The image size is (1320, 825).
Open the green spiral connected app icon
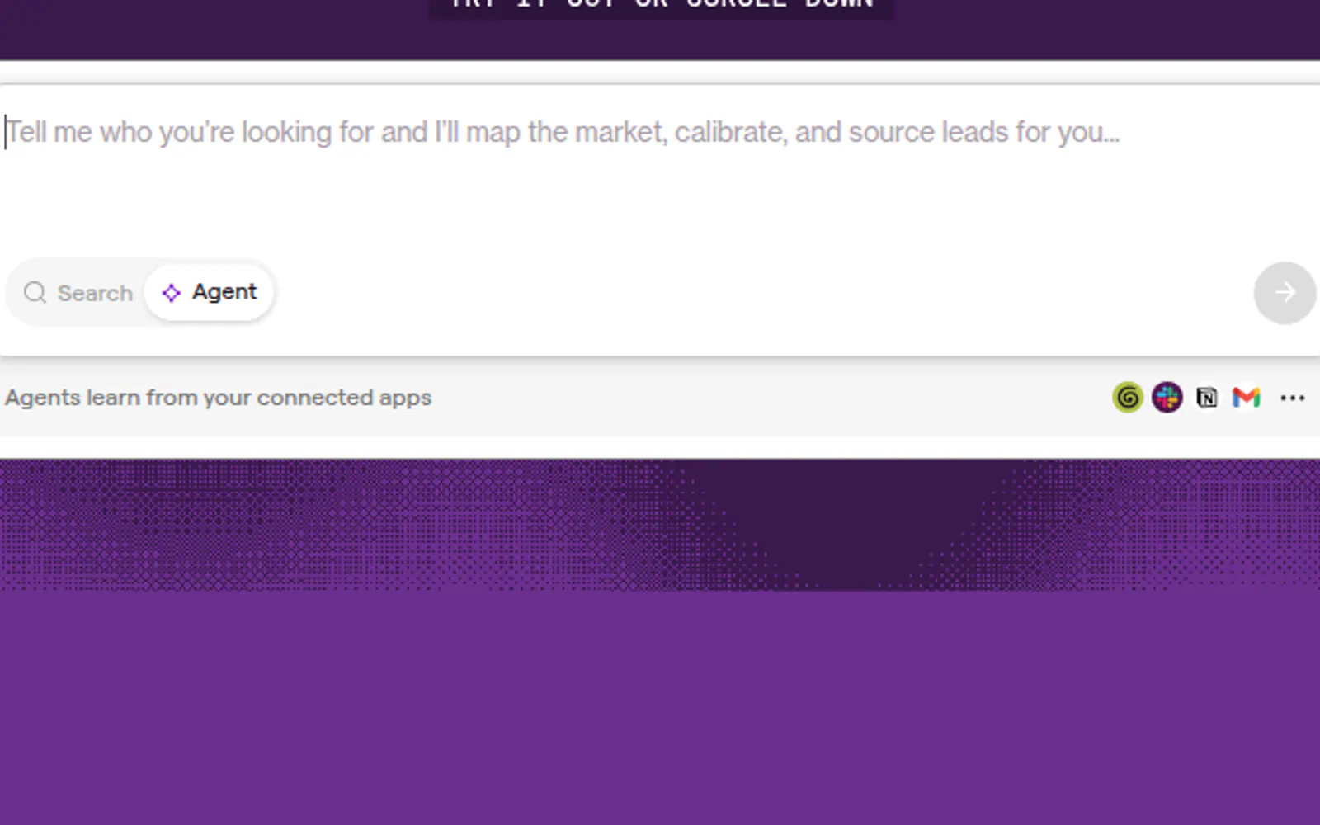1127,398
